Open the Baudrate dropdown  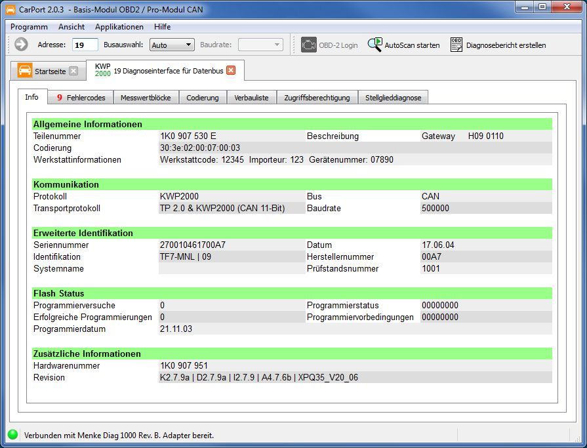coord(260,45)
